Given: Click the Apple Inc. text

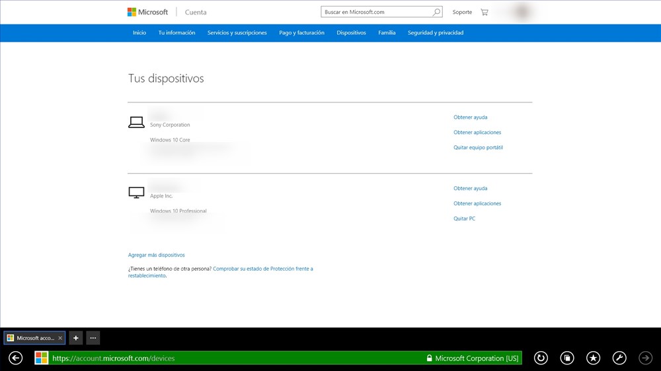Looking at the screenshot, I should (161, 196).
